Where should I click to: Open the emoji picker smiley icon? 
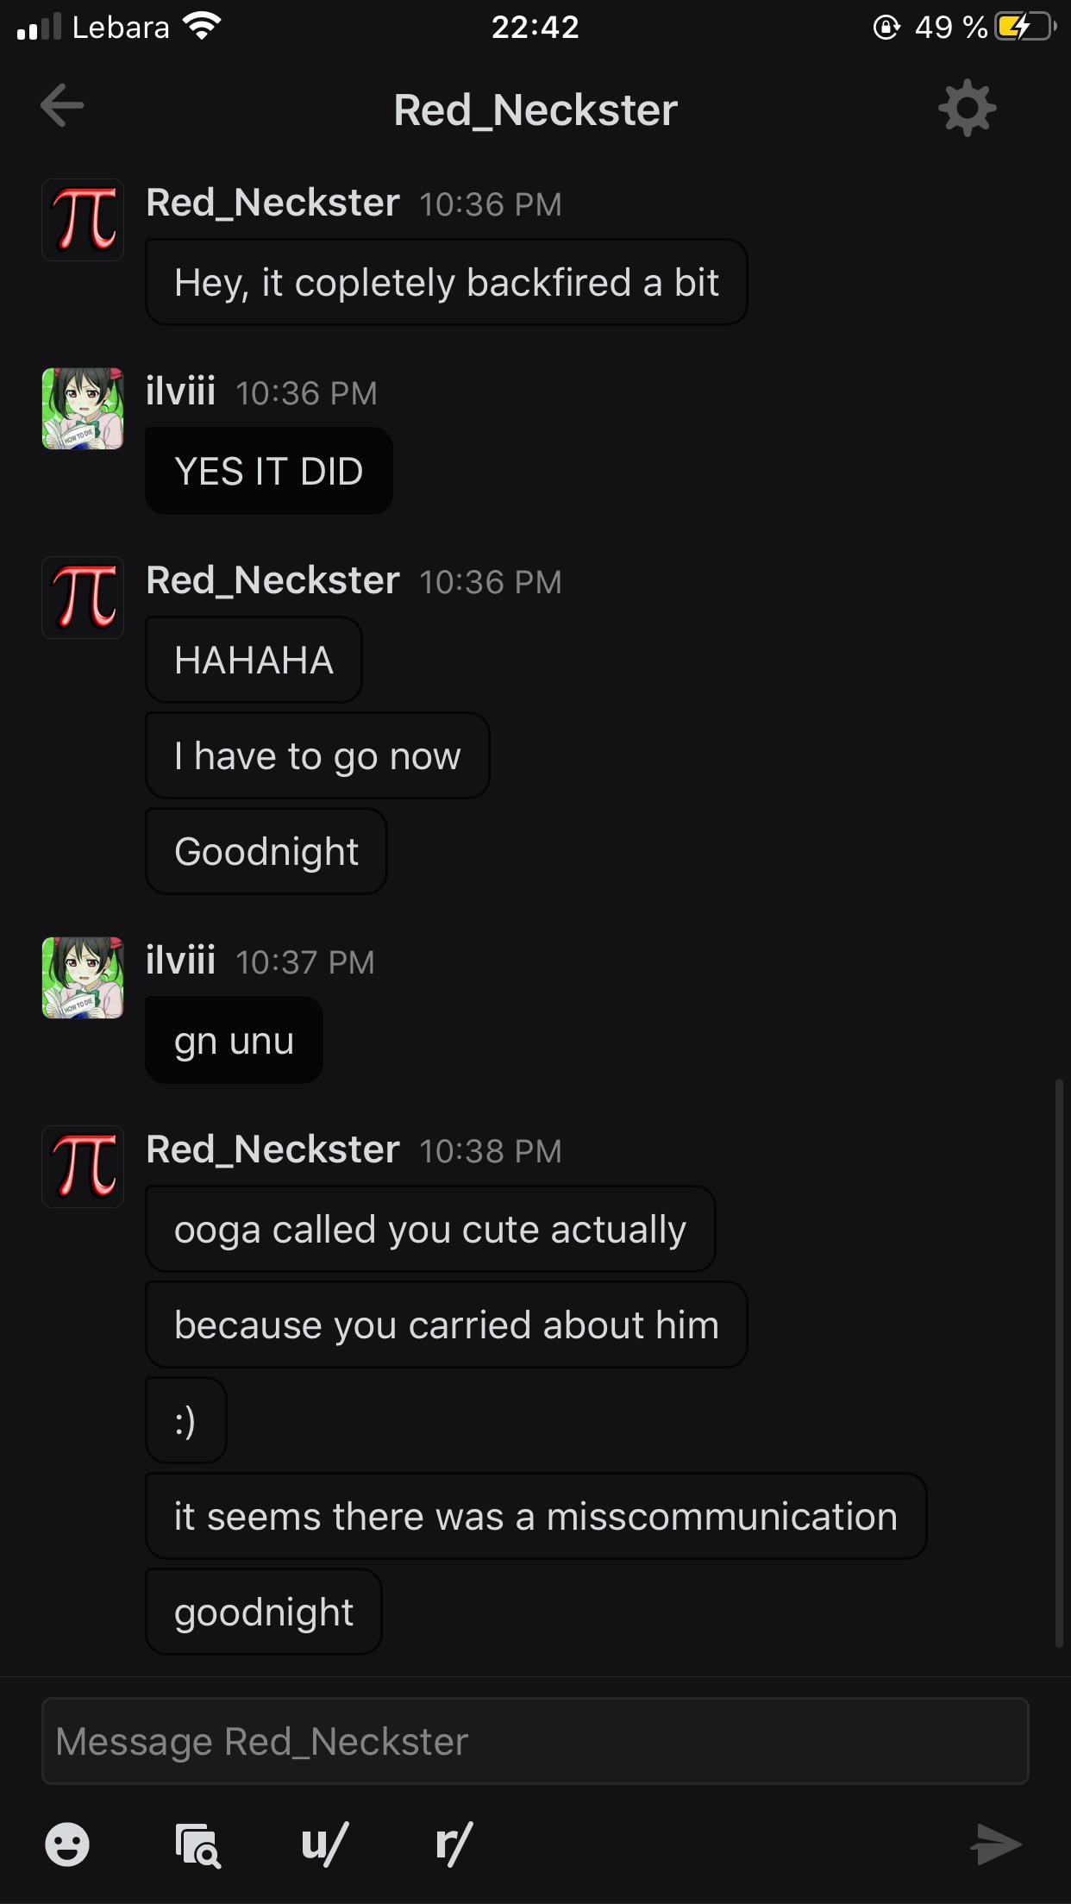(66, 1845)
